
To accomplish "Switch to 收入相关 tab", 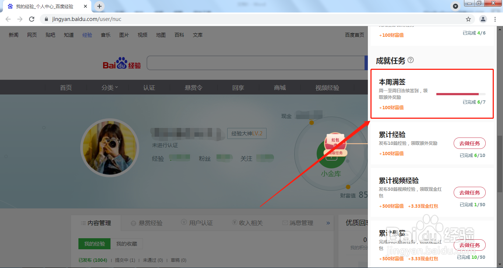I will 247,223.
